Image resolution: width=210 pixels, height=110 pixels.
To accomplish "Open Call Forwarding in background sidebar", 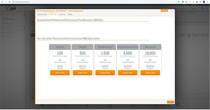I will pyautogui.click(x=8, y=19).
